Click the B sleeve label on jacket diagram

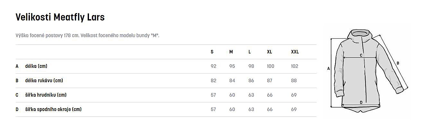[398, 63]
